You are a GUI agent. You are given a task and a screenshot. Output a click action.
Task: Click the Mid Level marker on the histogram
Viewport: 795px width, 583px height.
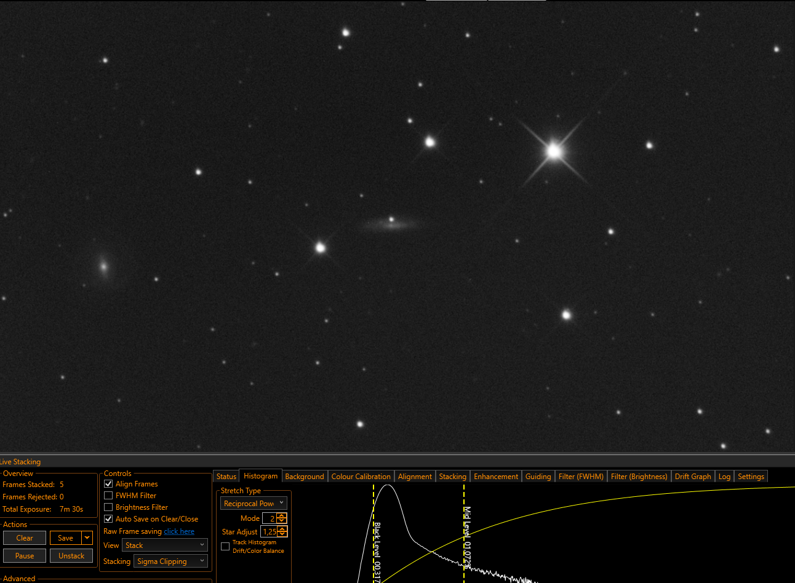point(464,533)
